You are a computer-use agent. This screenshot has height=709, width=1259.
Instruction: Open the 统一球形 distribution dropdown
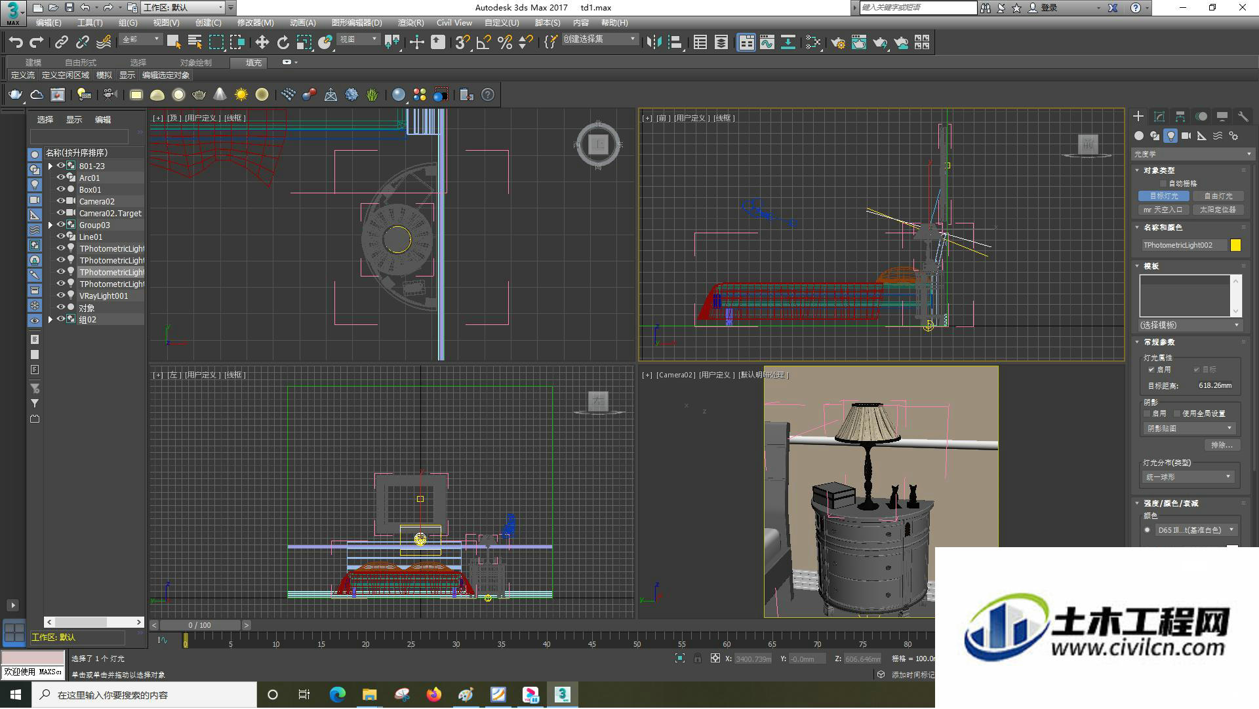(x=1189, y=477)
